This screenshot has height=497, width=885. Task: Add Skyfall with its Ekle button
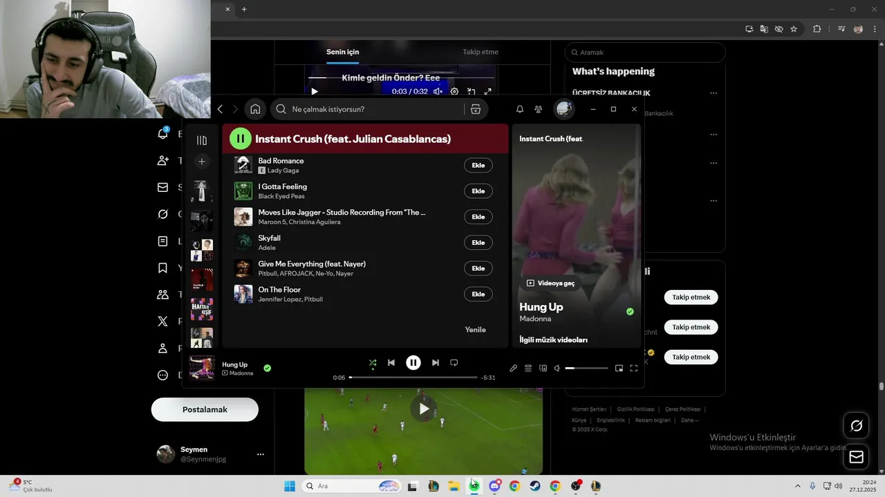coord(478,242)
